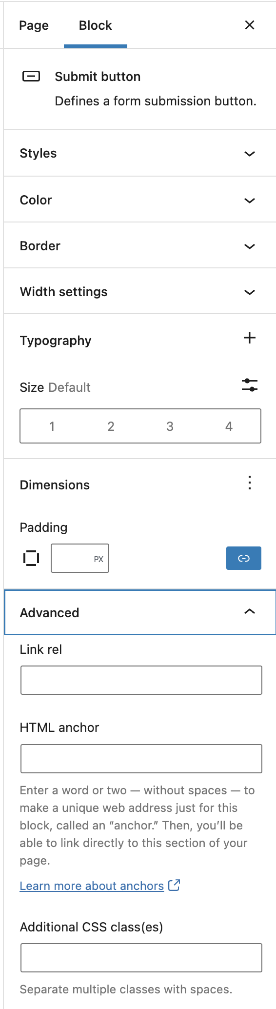The image size is (276, 1009).
Task: Expand the Border panel
Action: (x=140, y=246)
